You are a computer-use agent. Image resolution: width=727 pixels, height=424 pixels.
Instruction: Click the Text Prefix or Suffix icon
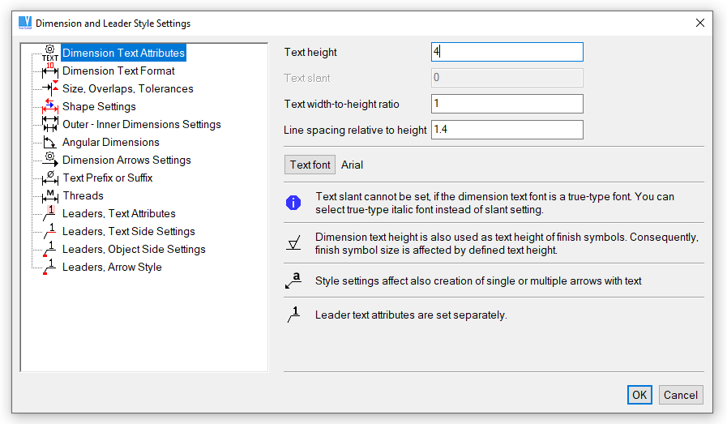click(50, 178)
